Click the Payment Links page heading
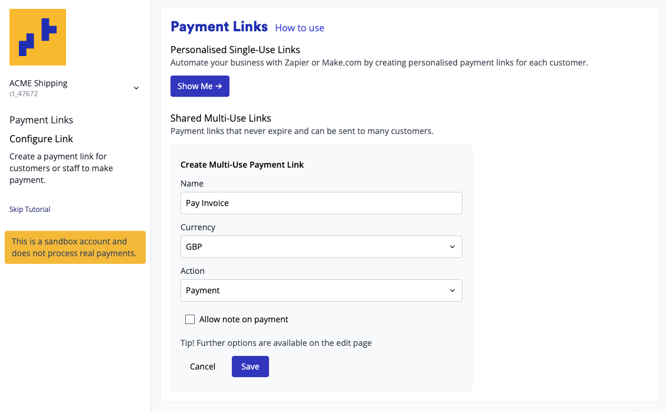 219,27
